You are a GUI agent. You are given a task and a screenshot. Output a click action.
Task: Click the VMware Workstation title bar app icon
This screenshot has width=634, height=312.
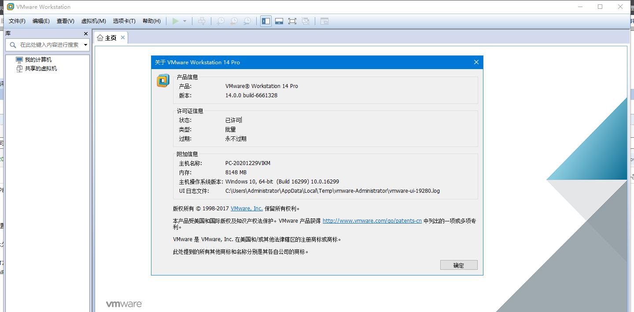(x=10, y=7)
